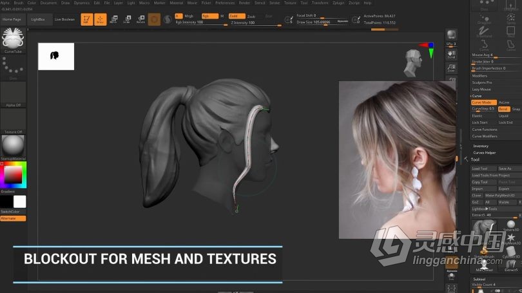Choose the Spray stroke icon
This screenshot has width=522, height=293.
(x=510, y=19)
